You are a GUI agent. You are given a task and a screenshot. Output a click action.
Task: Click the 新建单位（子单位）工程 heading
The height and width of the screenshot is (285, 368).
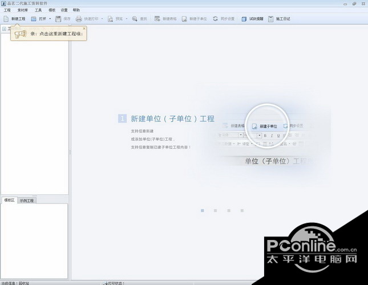point(172,119)
